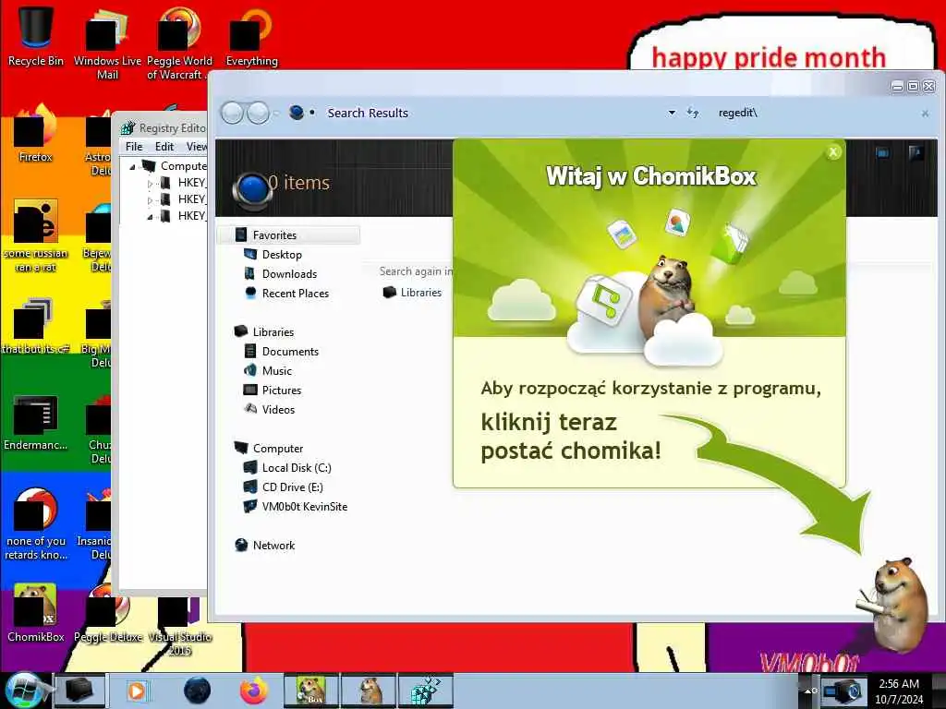Click the view options icon in the Explorer toolbar
This screenshot has height=709, width=946.
[x=882, y=153]
